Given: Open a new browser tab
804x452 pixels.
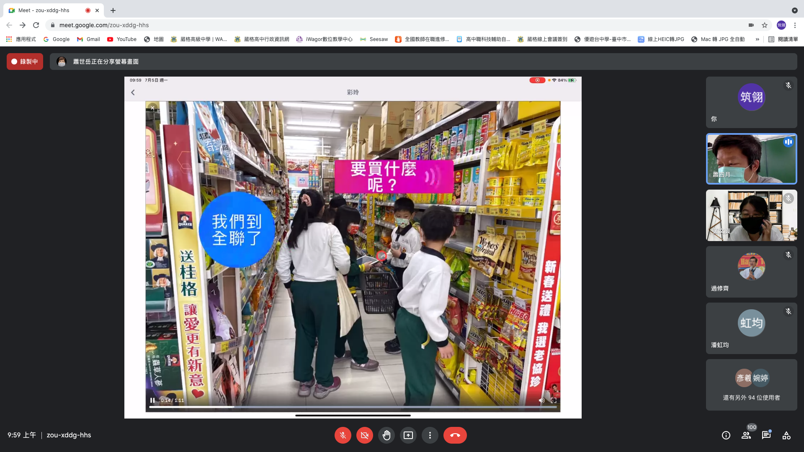Looking at the screenshot, I should click(113, 10).
